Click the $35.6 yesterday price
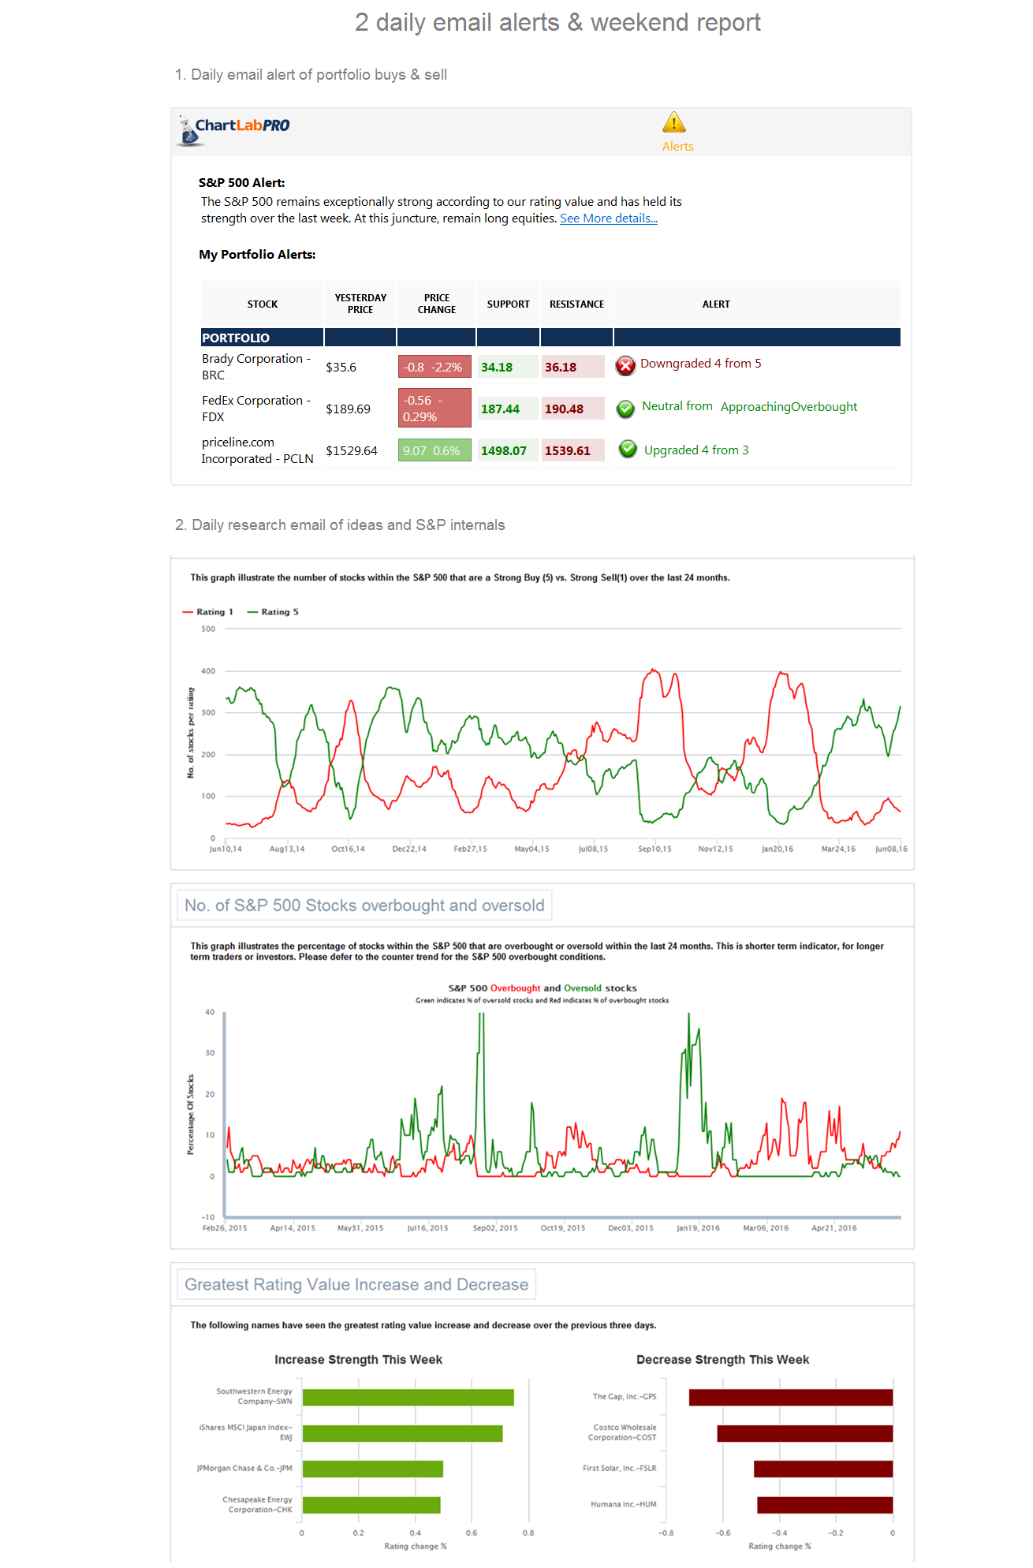 pyautogui.click(x=341, y=368)
